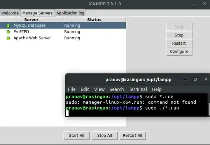The height and width of the screenshot is (145, 210).
Task: Click the Running status of ProFTPD
Action: (x=72, y=32)
